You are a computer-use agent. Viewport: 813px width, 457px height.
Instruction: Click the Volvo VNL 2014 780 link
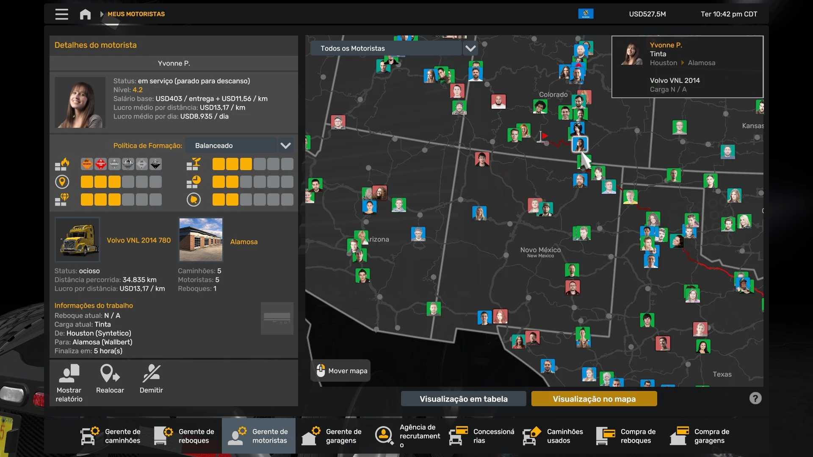click(138, 240)
